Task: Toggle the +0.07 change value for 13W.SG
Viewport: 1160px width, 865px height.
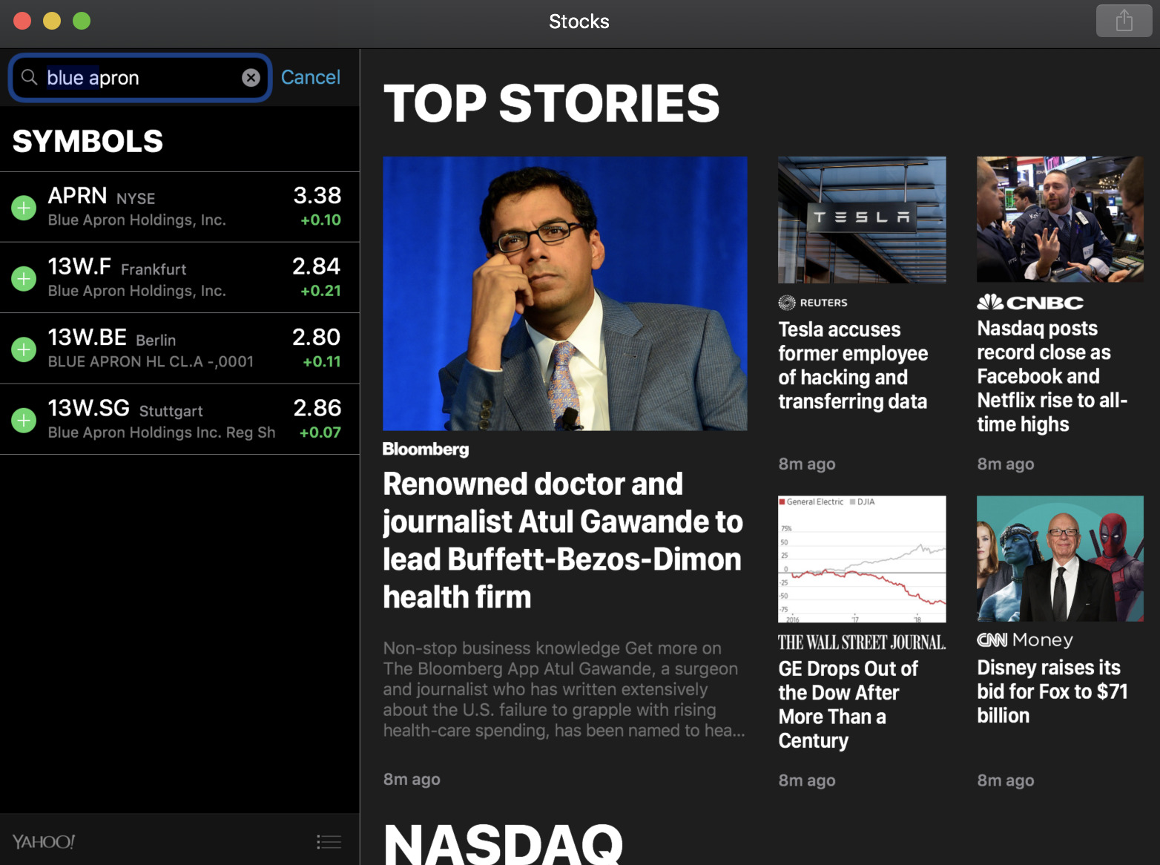Action: (320, 432)
